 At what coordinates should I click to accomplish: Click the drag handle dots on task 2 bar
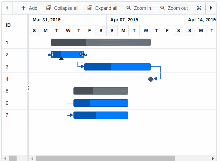tap(53, 54)
